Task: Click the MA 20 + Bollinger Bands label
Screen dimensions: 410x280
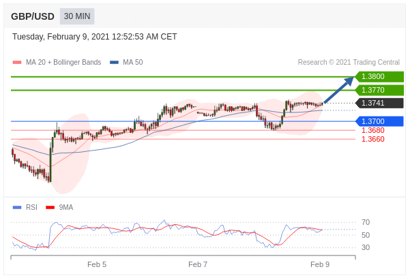Action: point(63,62)
